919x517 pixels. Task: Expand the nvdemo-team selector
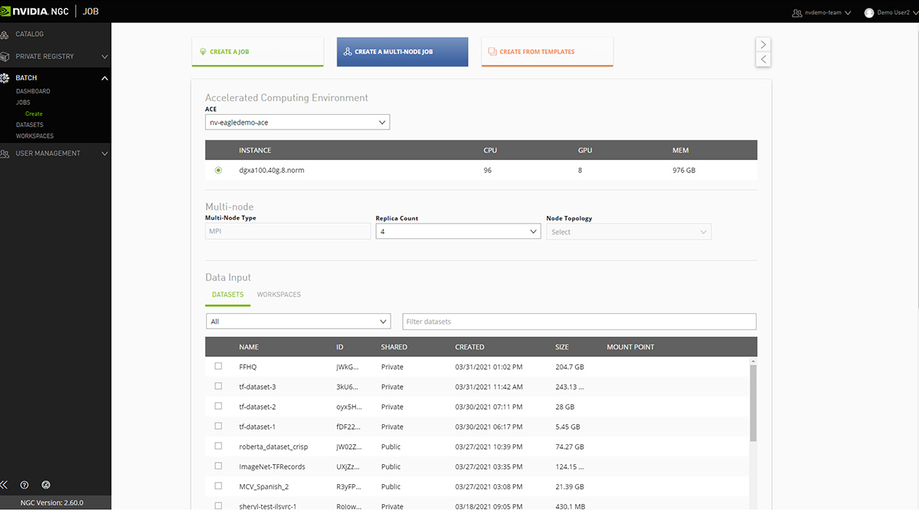point(823,12)
